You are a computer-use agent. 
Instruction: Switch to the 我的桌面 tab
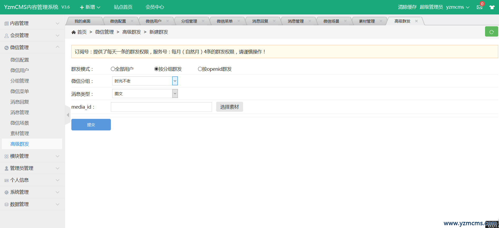pyautogui.click(x=82, y=21)
